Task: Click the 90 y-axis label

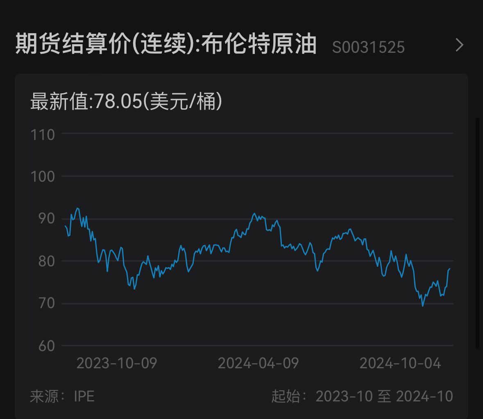Action: (46, 219)
